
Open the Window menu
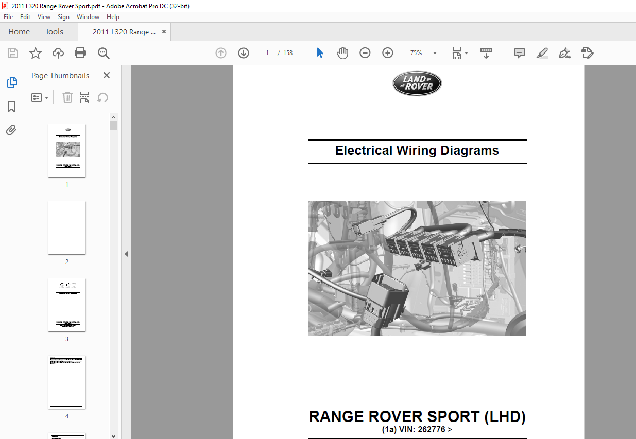(x=88, y=17)
